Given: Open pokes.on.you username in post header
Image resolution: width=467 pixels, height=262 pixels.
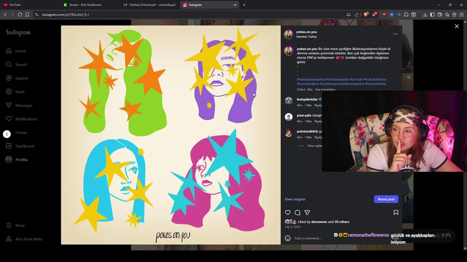Looking at the screenshot, I should pos(306,32).
